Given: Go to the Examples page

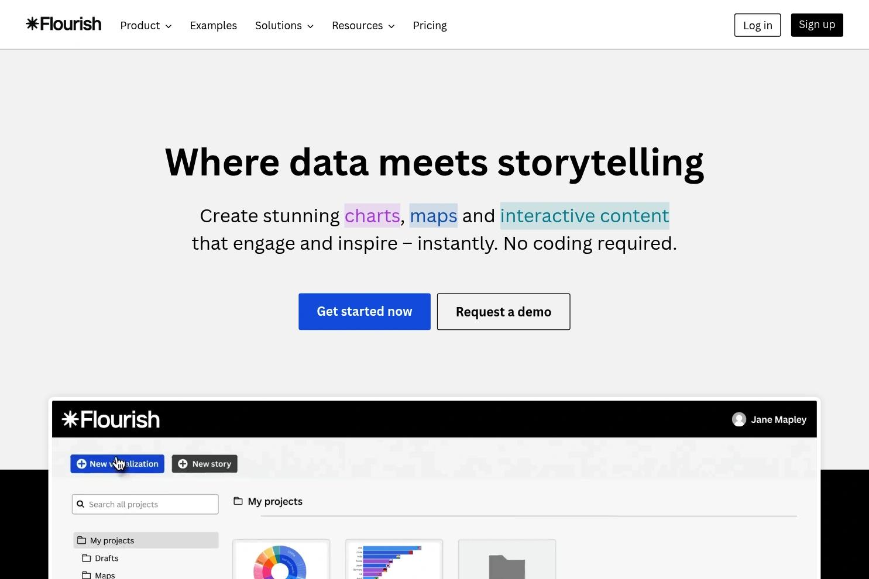Looking at the screenshot, I should pos(214,26).
